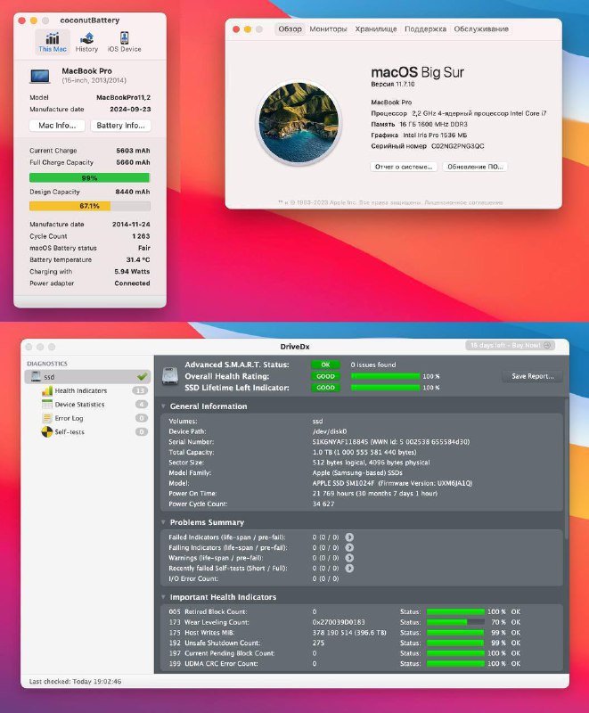Open History in coconutBattery

86,42
